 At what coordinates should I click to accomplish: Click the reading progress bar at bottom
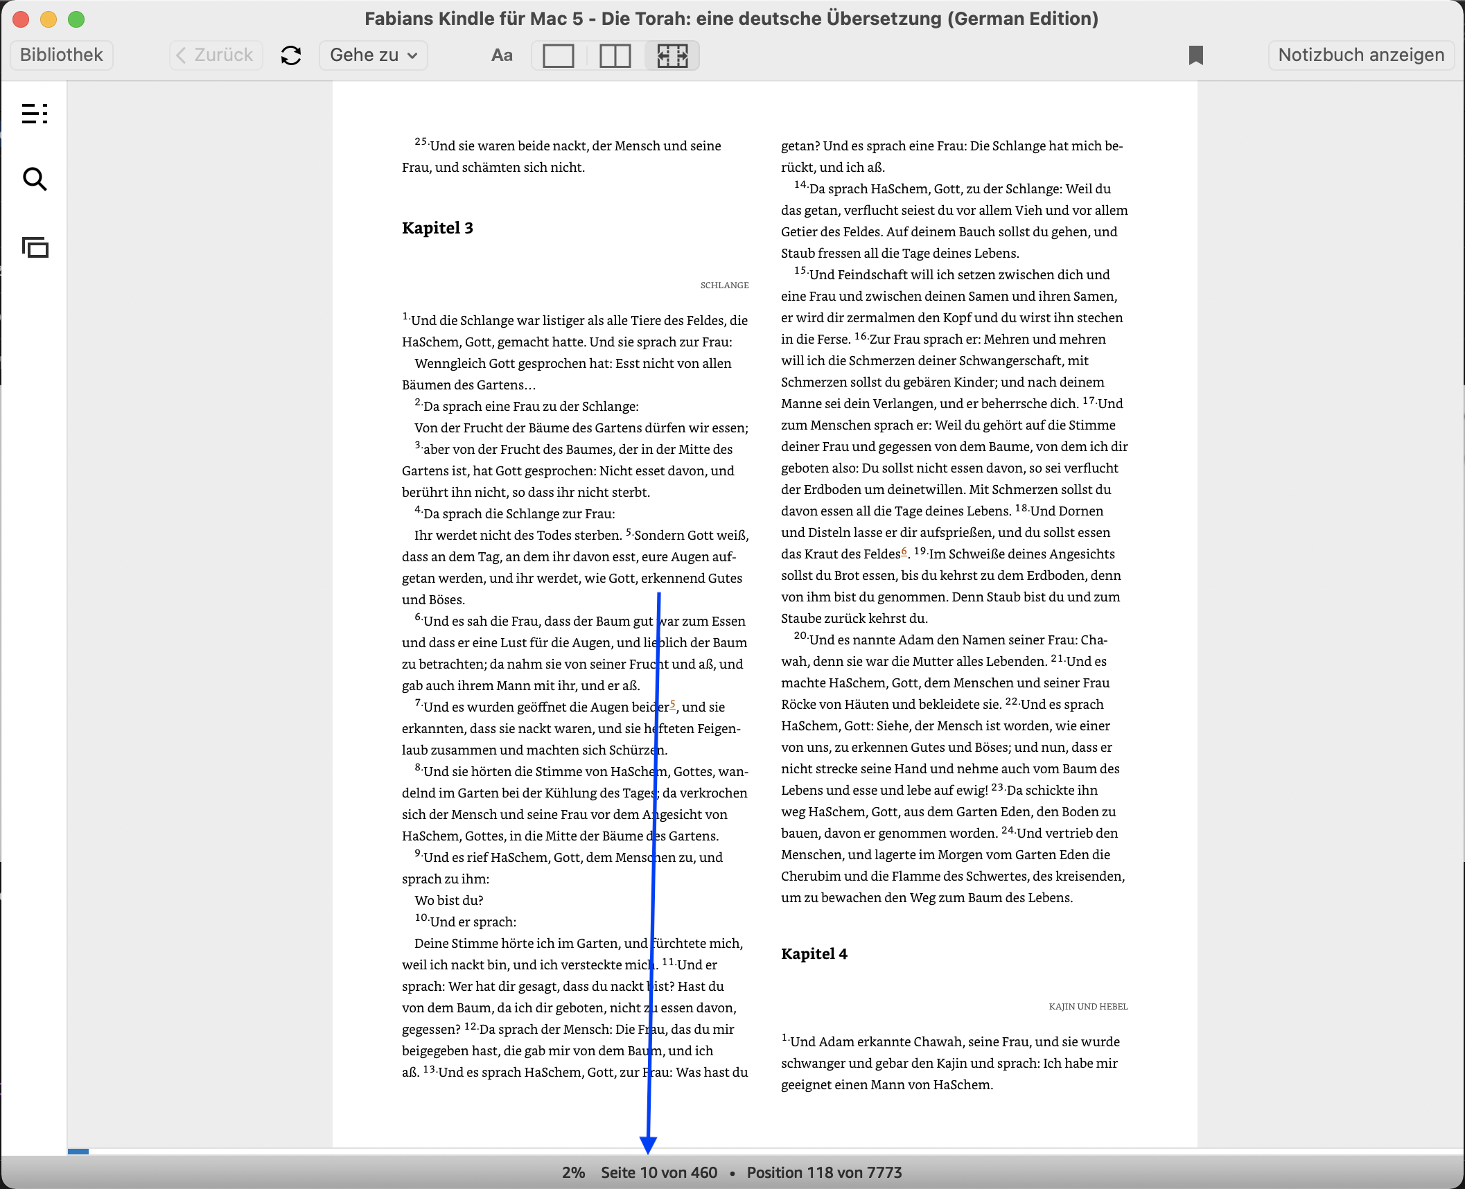pyautogui.click(x=765, y=1152)
